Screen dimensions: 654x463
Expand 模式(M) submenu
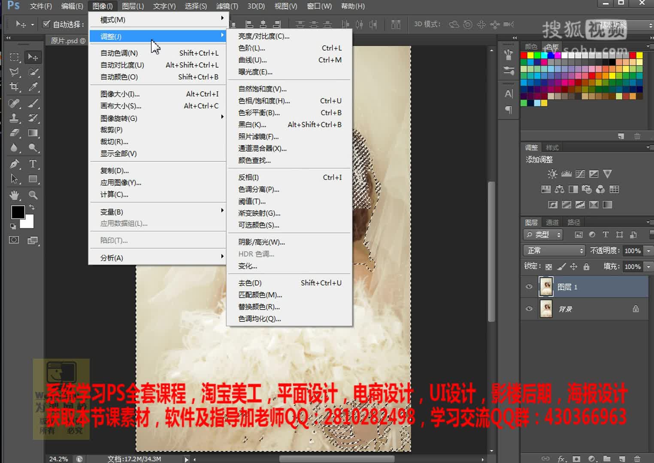tap(157, 19)
